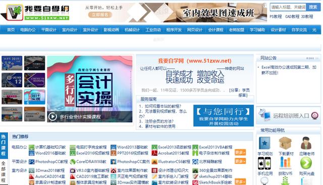The width and height of the screenshot is (323, 185).
Task: Open the 会计课程 navigation item
Action: click(216, 30)
